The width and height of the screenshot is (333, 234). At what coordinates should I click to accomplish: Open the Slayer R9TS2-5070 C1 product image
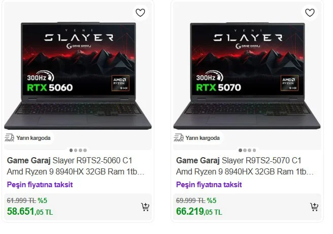click(247, 76)
